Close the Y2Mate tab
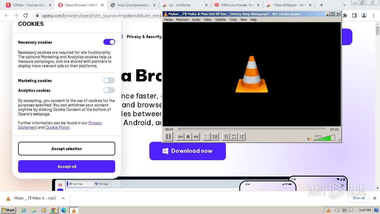The image size is (380, 214). 50,5
